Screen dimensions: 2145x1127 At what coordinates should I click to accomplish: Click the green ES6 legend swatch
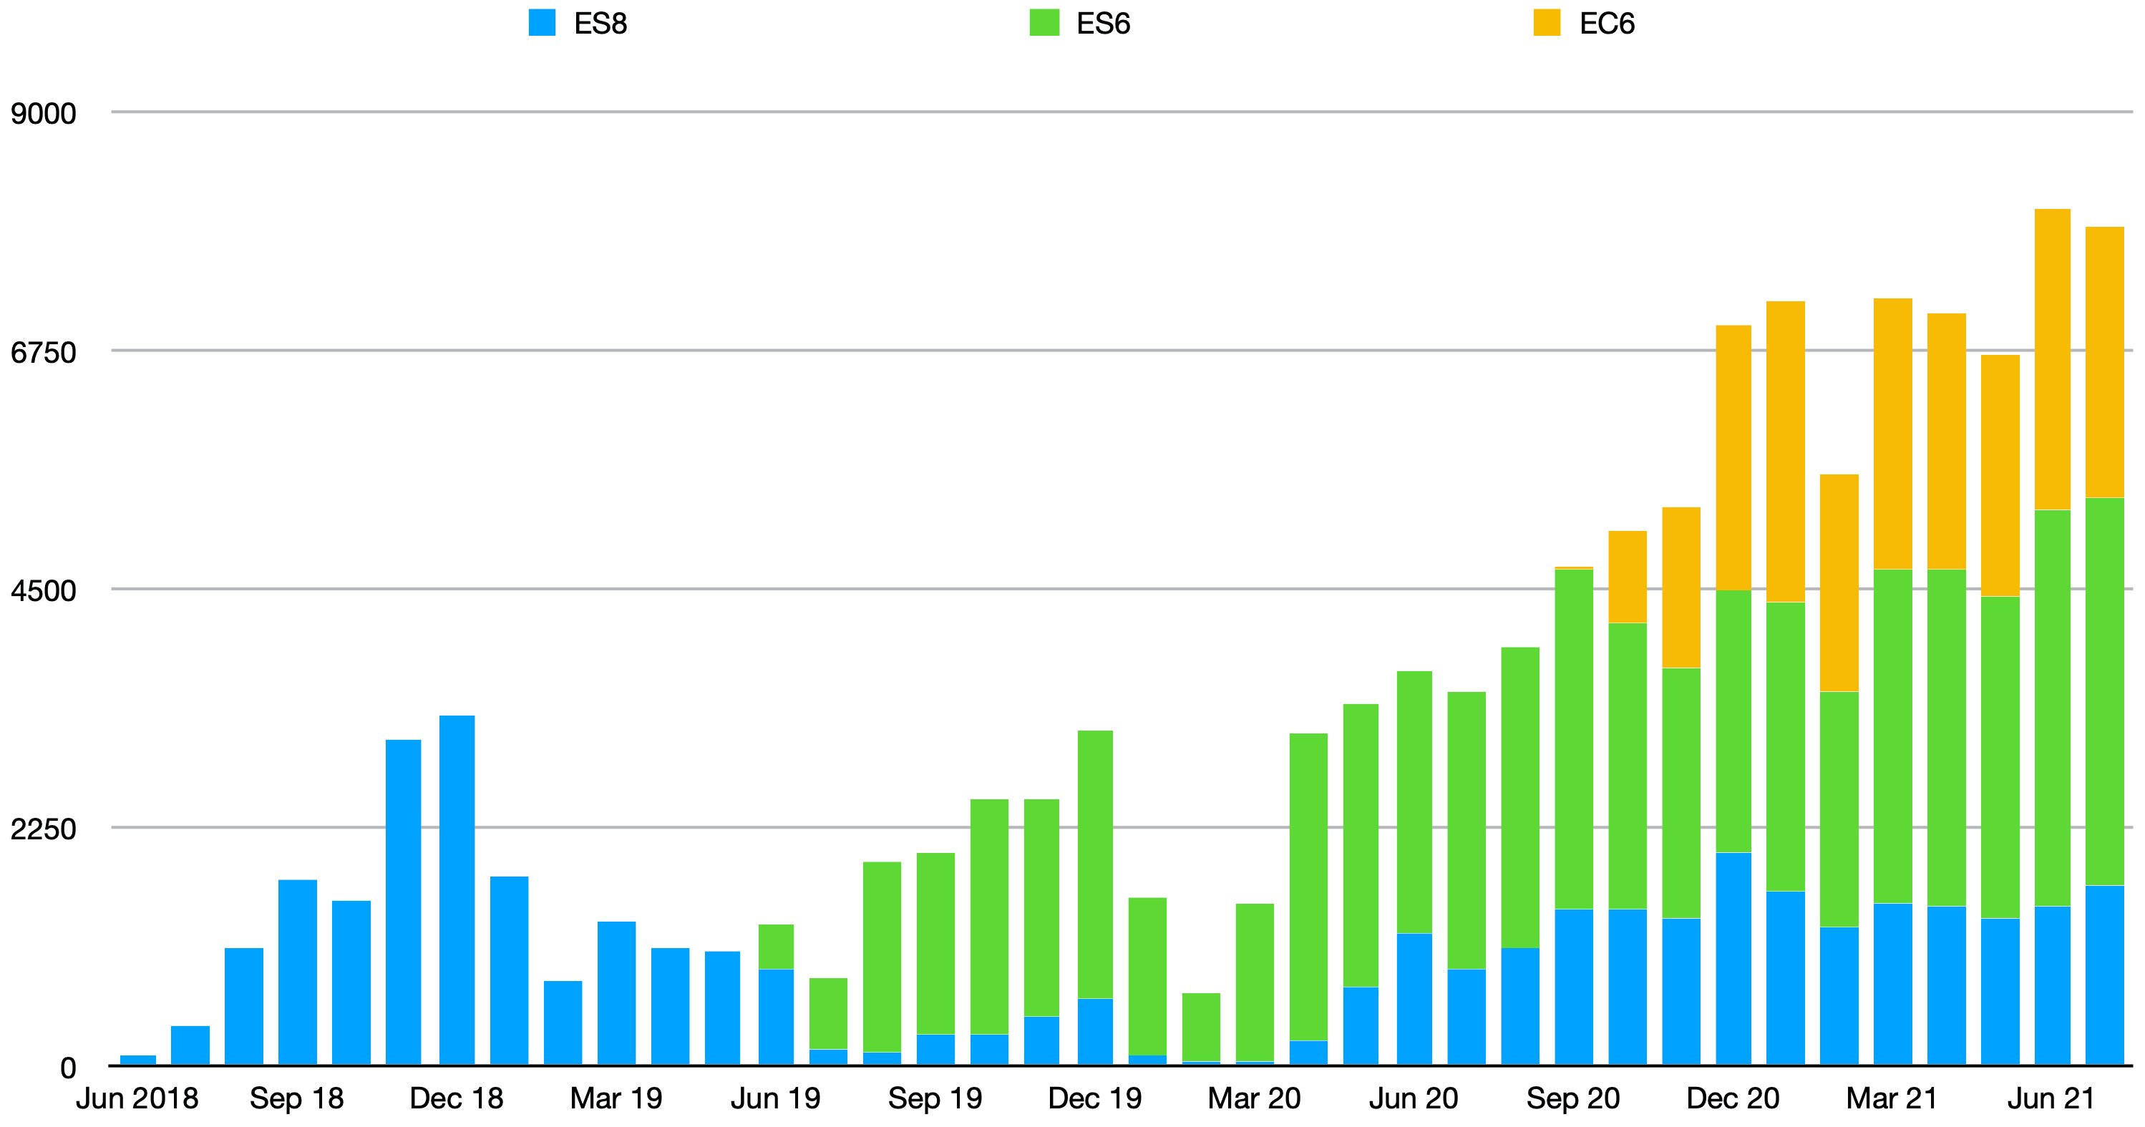pyautogui.click(x=1046, y=21)
